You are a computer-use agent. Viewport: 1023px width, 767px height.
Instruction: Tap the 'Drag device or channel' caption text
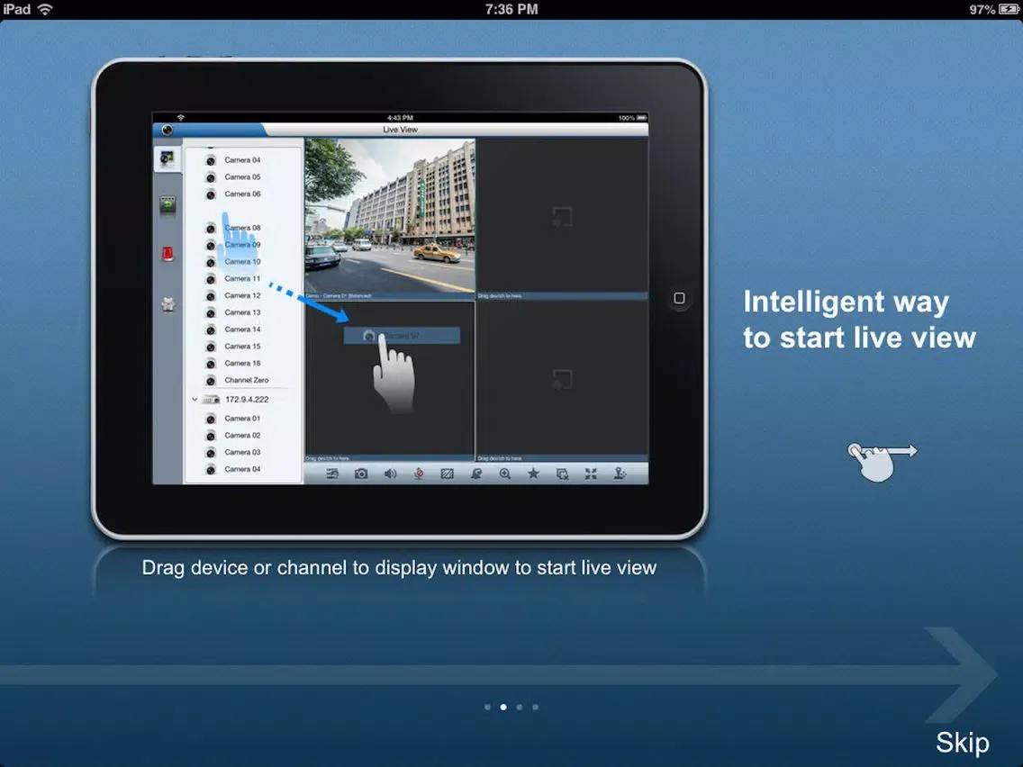pos(399,567)
